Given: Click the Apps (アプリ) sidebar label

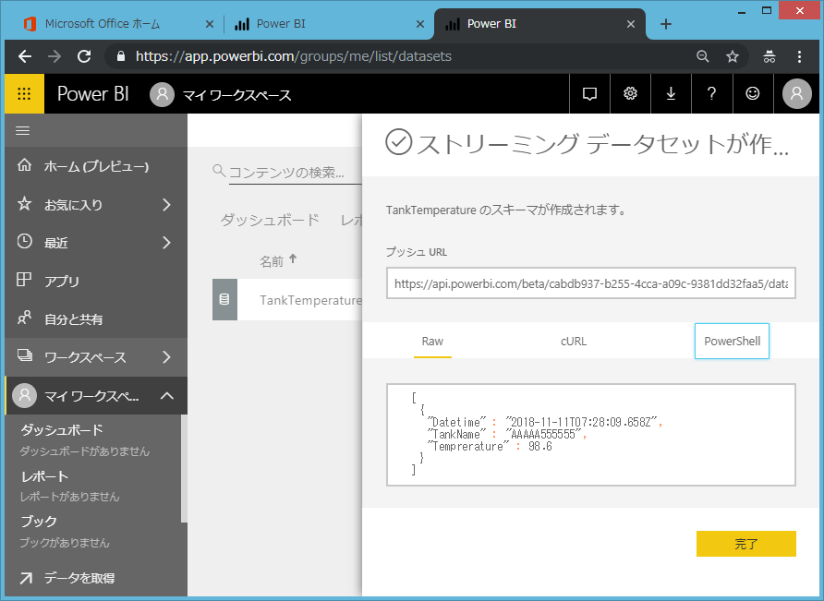Looking at the screenshot, I should (x=62, y=281).
